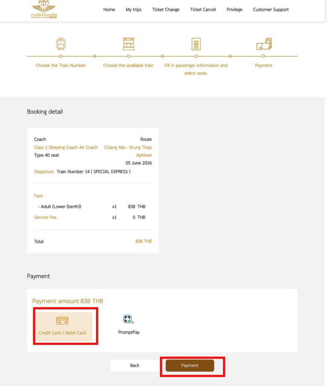
Task: Select Credit Card / Debit Card payment option
Action: tap(63, 327)
